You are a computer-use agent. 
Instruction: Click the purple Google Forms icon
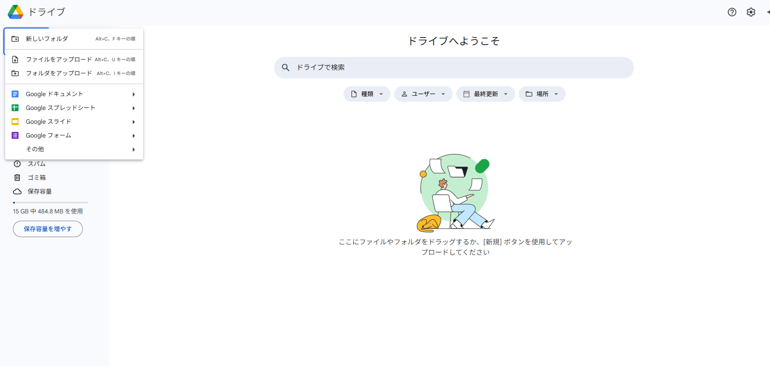point(15,135)
